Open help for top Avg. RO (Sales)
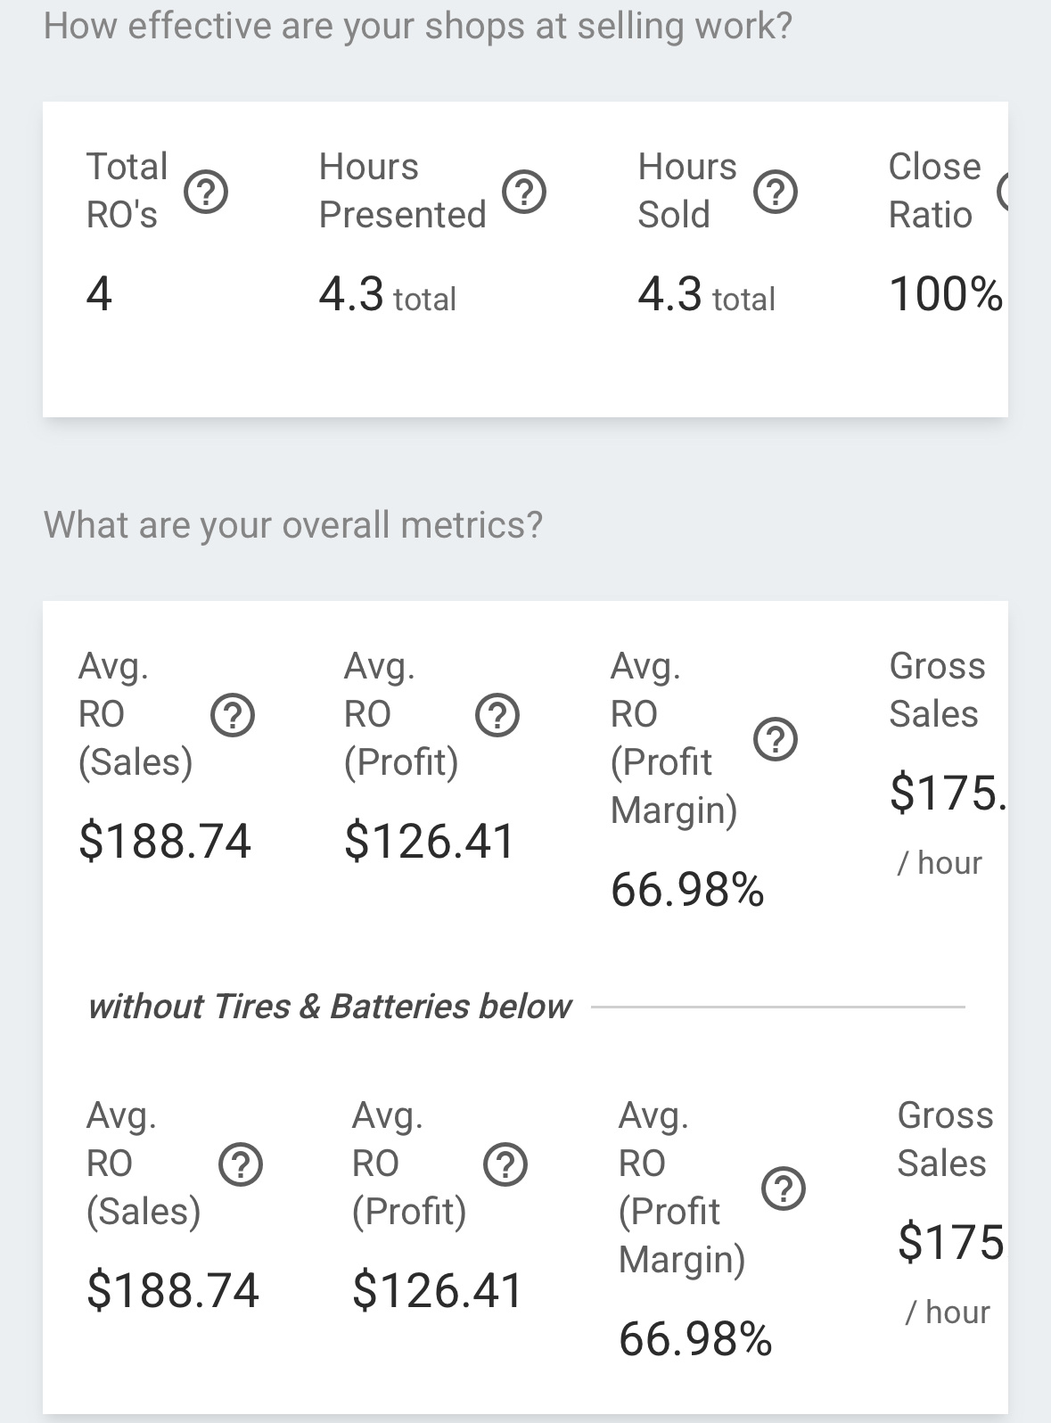Viewport: 1051px width, 1423px height. (233, 715)
